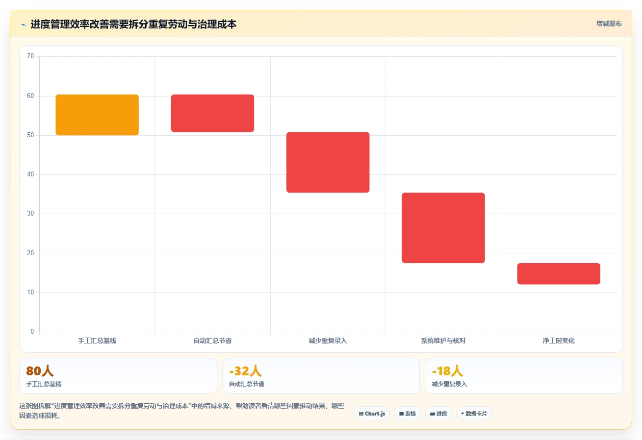Click x-axis label 减少重复录入
The height and width of the screenshot is (440, 642).
pos(328,341)
